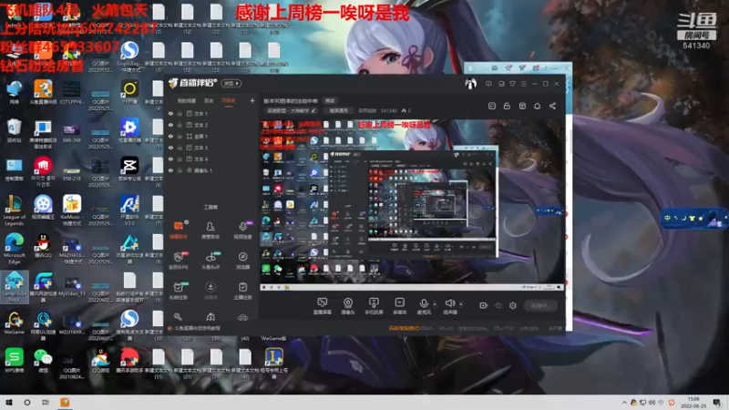
Task: Select the 摄像头 1 source row
Action: click(210, 170)
